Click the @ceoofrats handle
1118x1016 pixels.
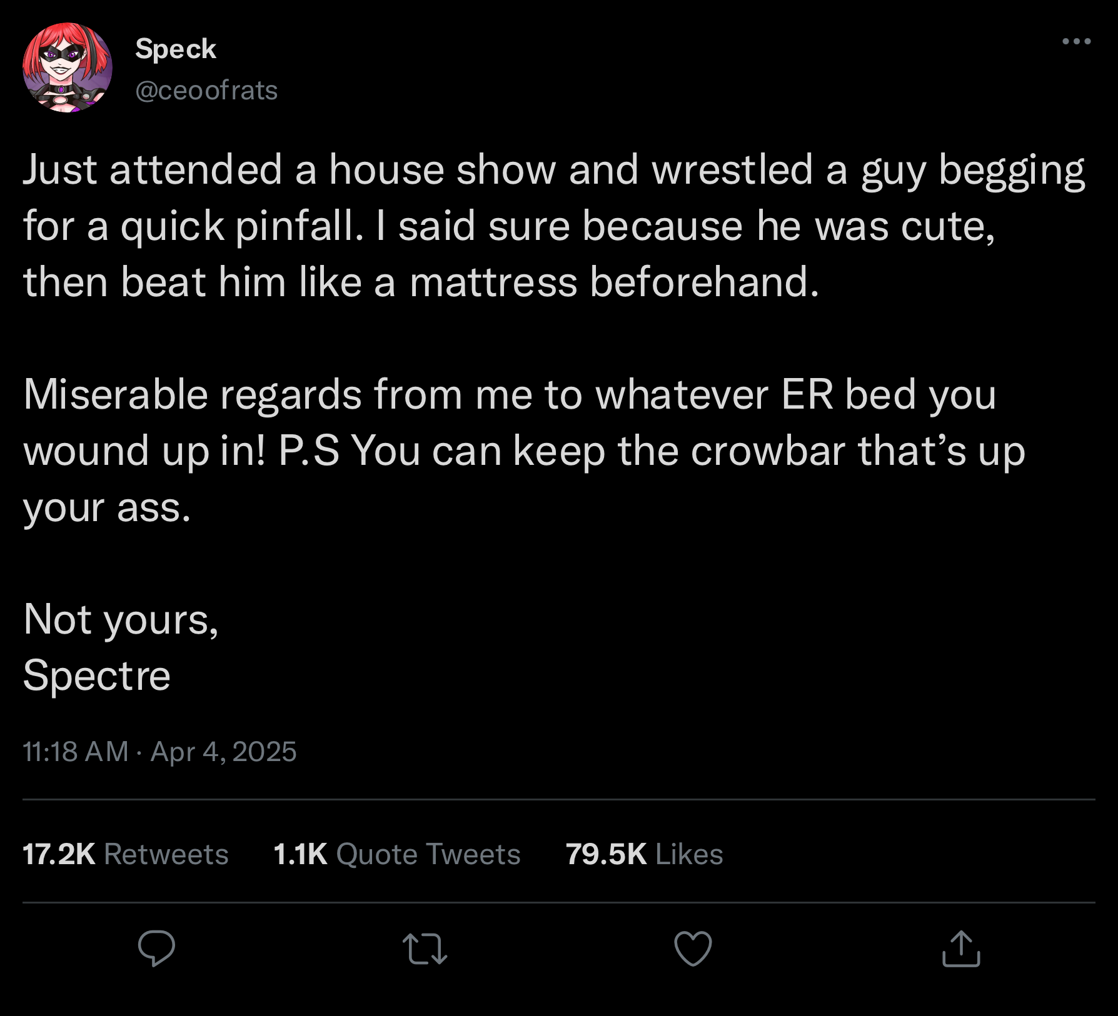pos(206,91)
